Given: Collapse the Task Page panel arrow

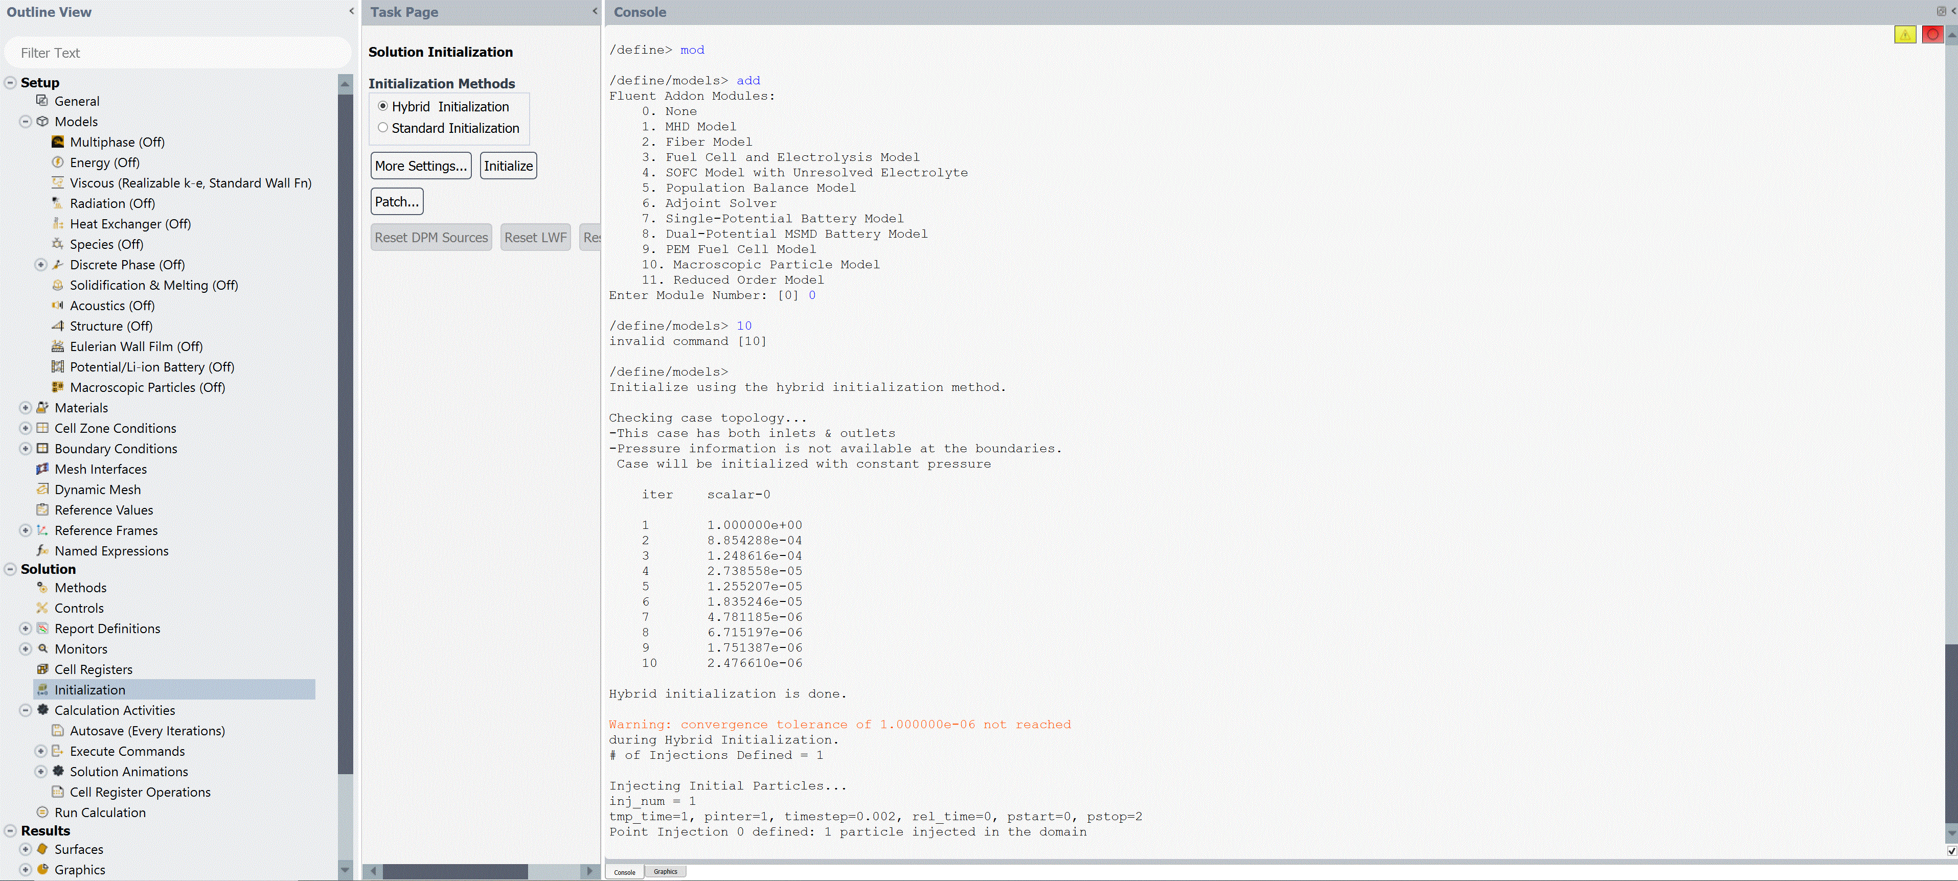Looking at the screenshot, I should (595, 11).
